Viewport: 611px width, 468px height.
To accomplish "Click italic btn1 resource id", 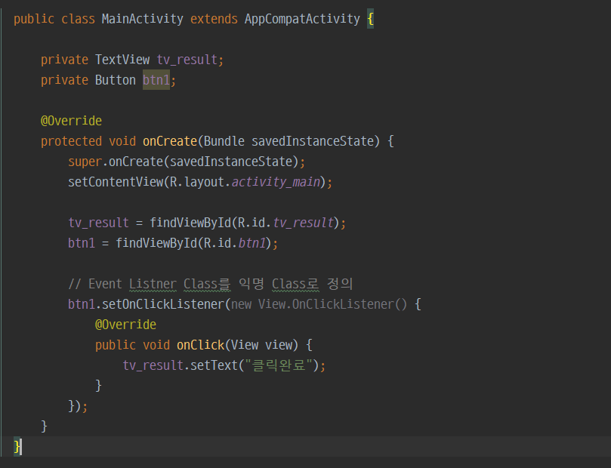I will 251,243.
